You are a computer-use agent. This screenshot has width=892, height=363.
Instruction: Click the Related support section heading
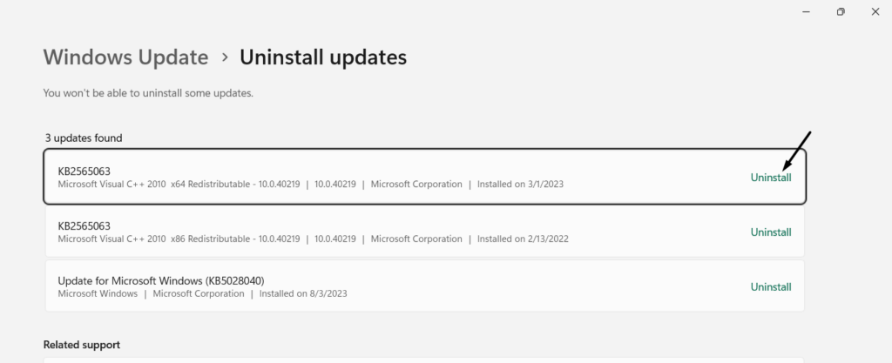click(x=81, y=345)
